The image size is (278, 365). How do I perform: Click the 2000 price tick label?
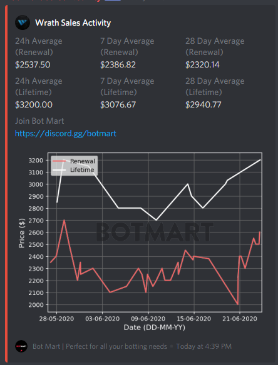36,305
